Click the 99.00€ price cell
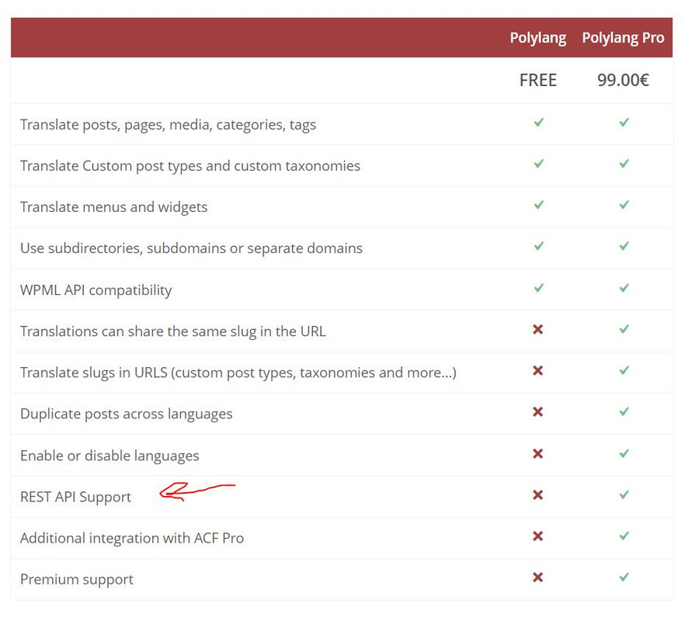 point(623,80)
